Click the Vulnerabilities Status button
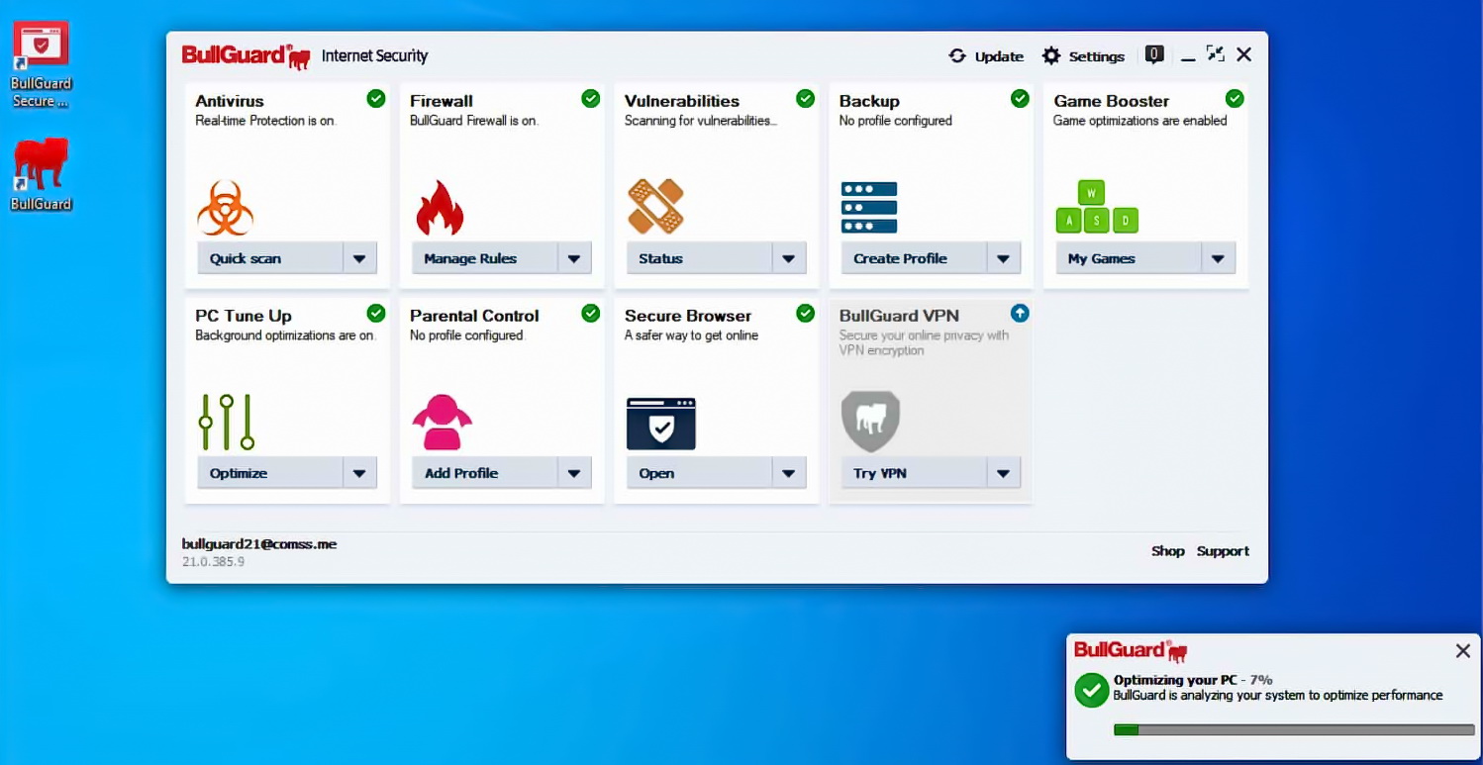 click(699, 258)
